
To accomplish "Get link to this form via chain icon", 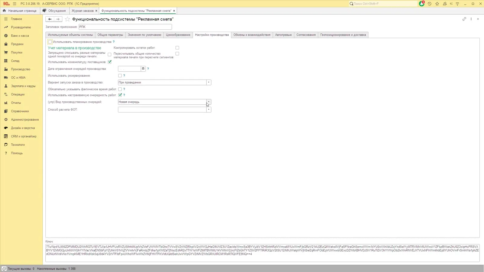I will click(x=464, y=19).
